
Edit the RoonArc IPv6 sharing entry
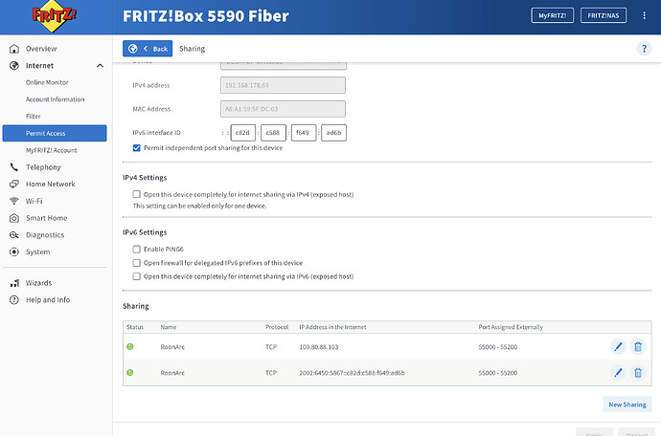pyautogui.click(x=618, y=373)
